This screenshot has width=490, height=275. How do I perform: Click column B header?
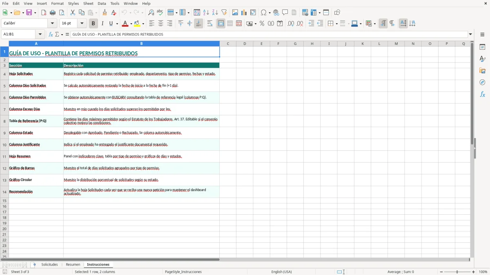pos(141,44)
